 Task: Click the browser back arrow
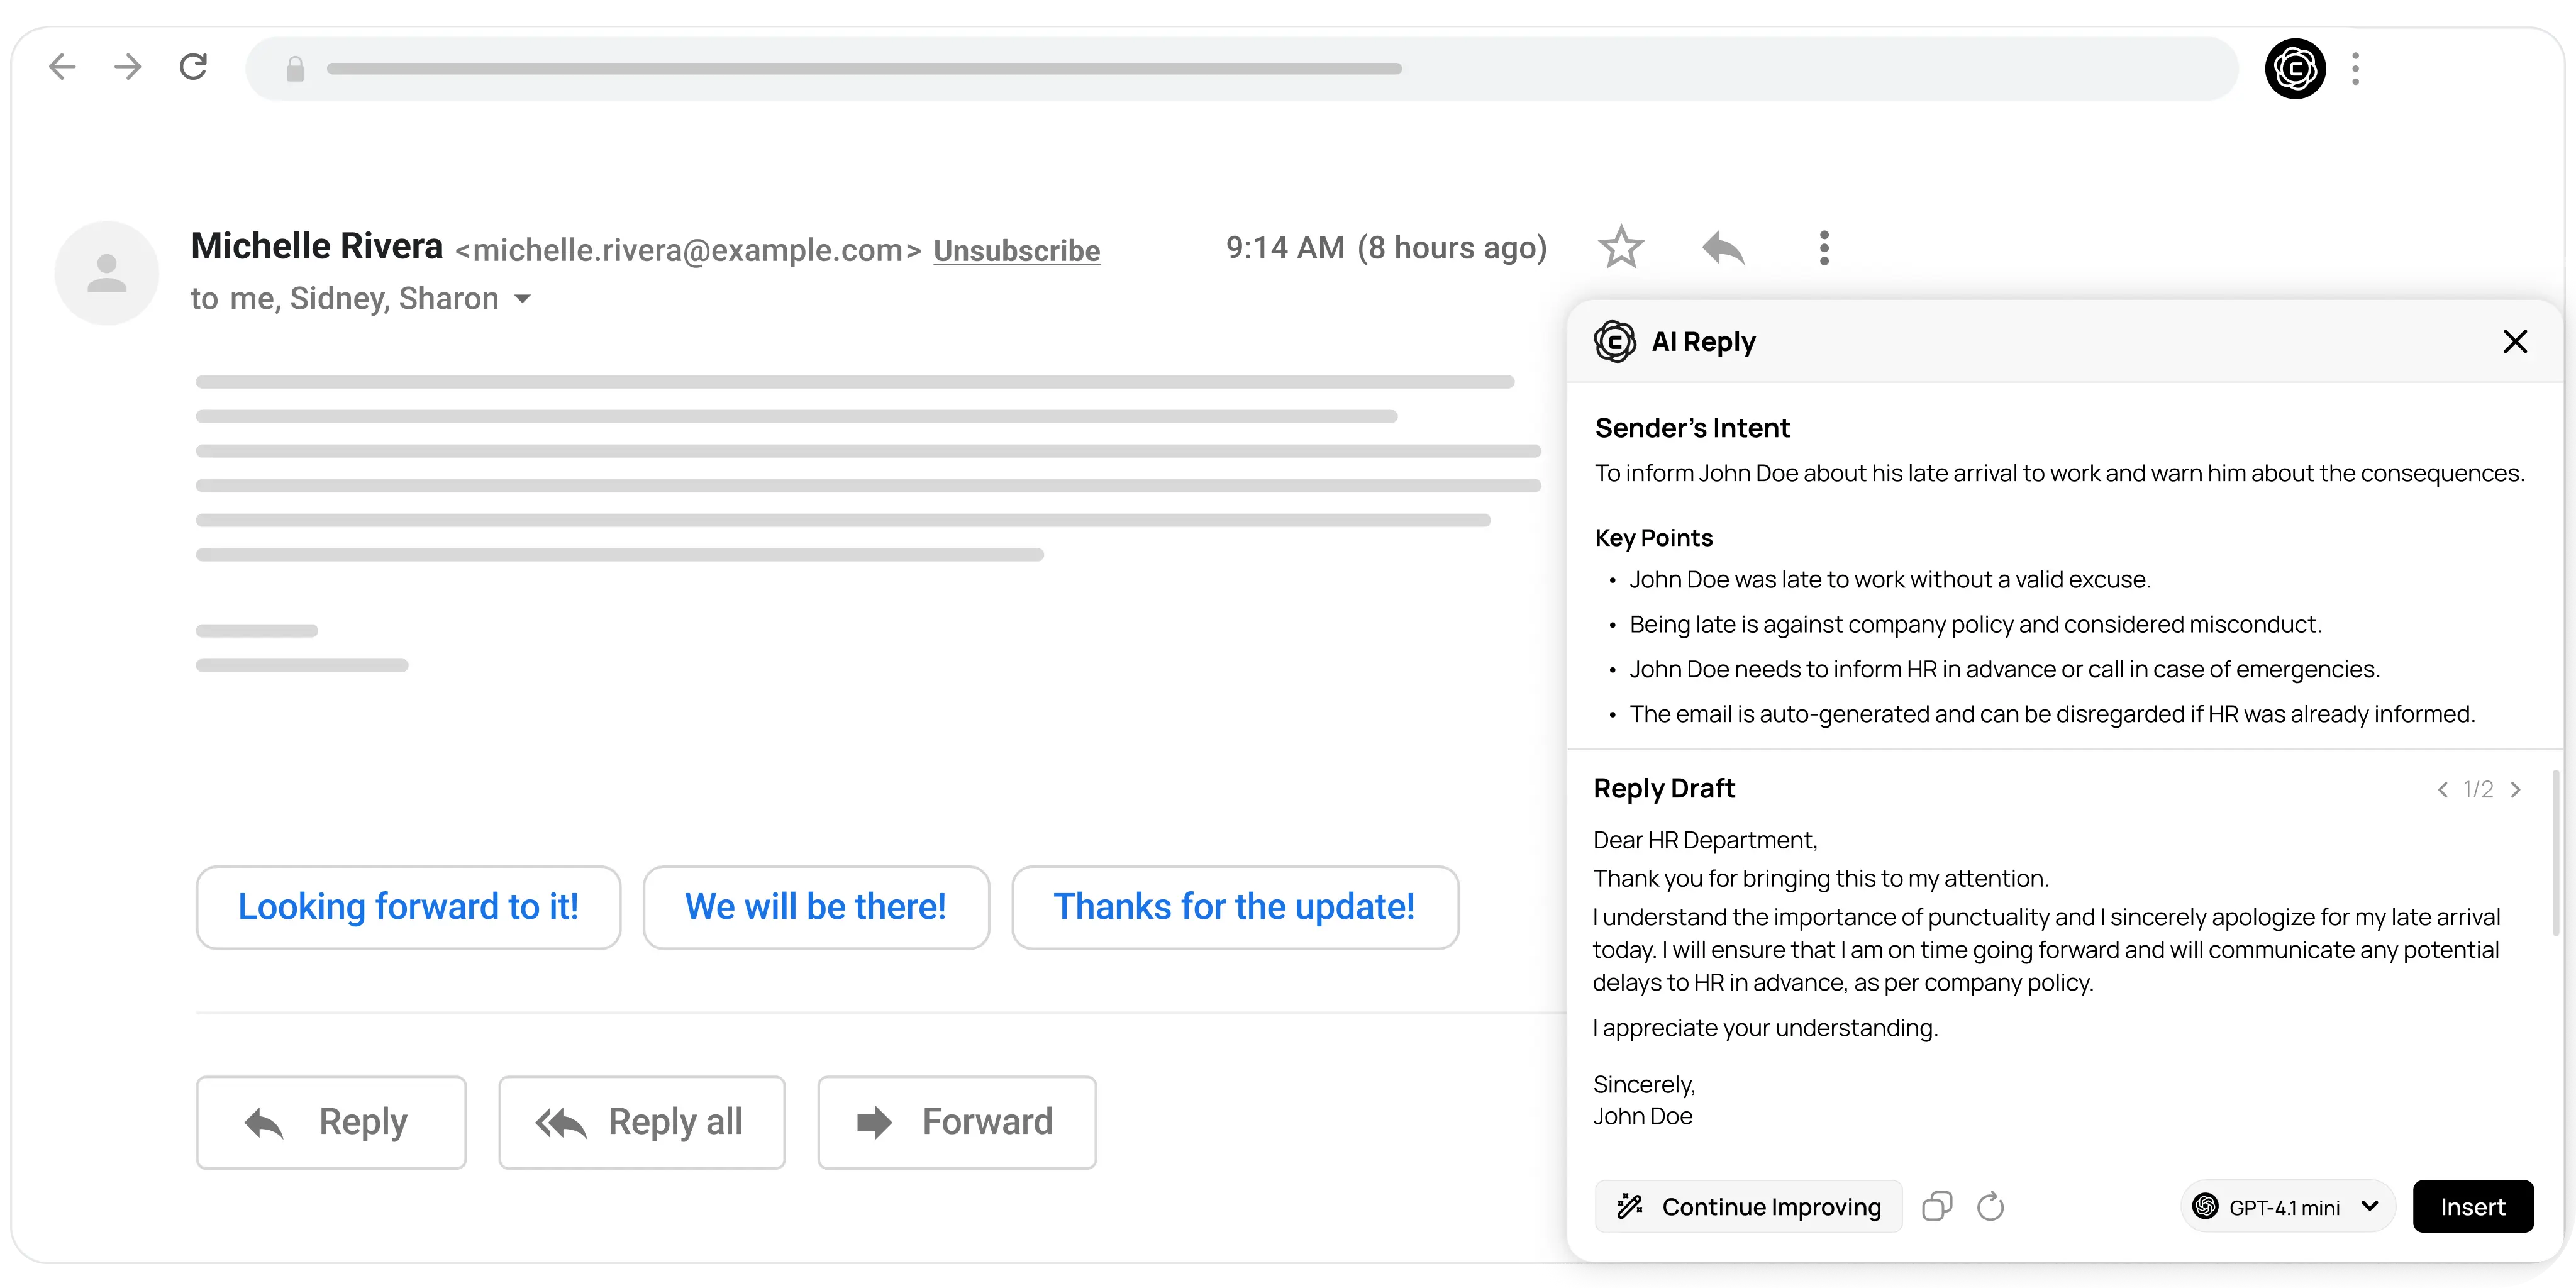pyautogui.click(x=62, y=67)
